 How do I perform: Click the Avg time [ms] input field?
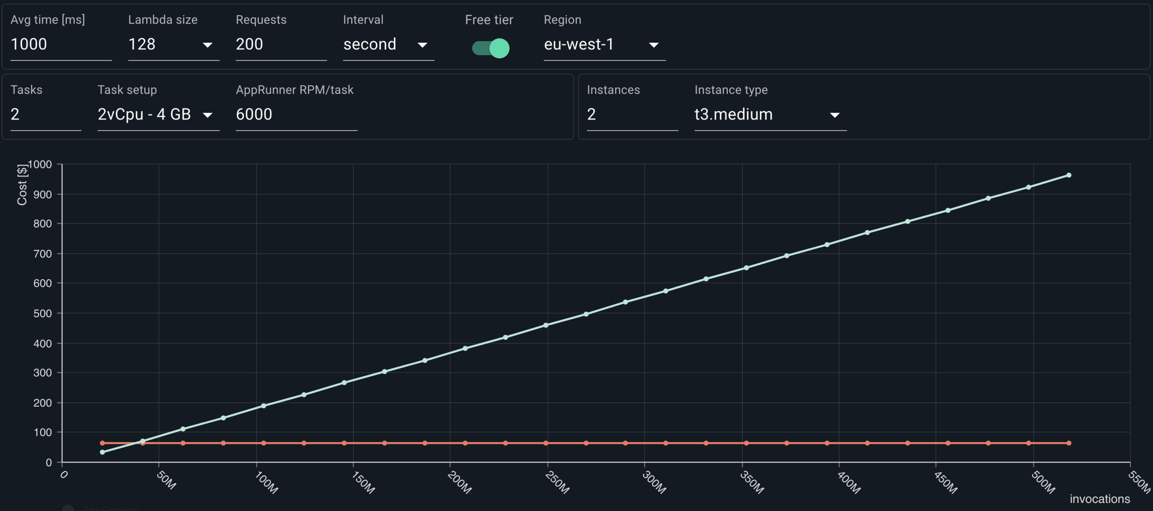60,45
